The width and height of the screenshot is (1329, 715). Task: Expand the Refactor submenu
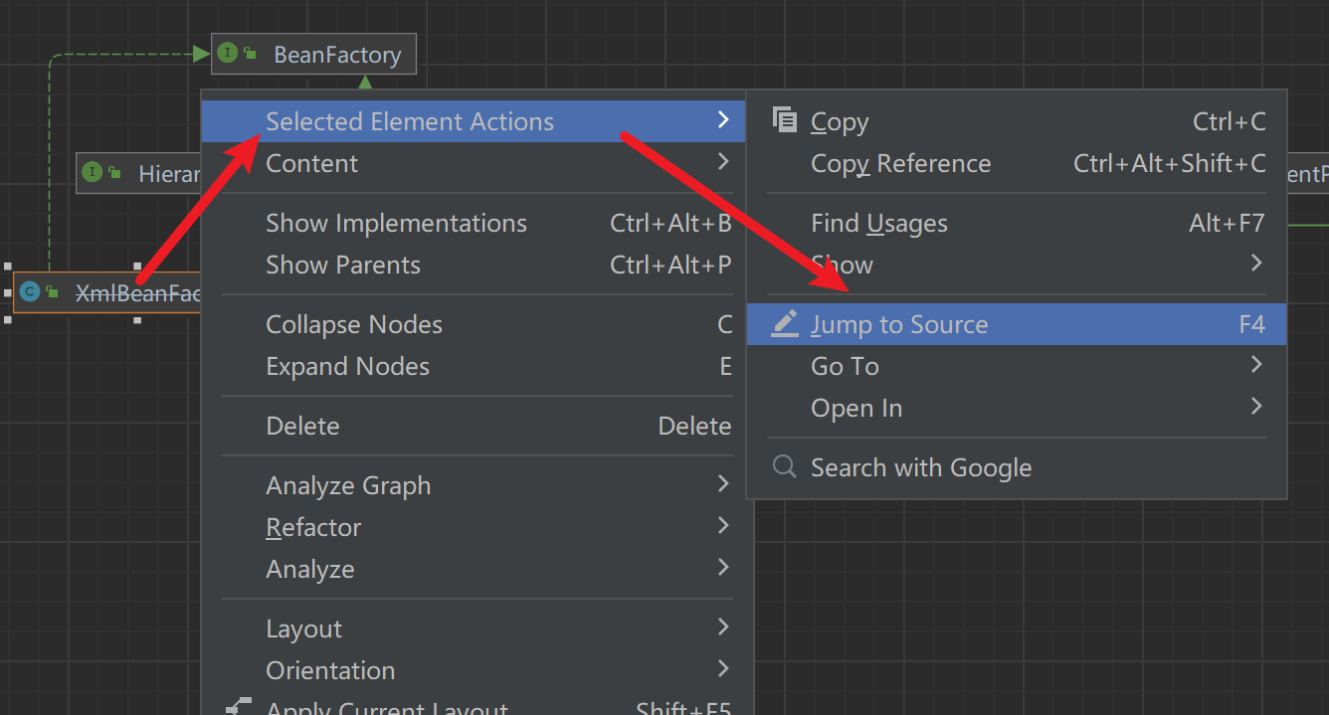(x=723, y=526)
